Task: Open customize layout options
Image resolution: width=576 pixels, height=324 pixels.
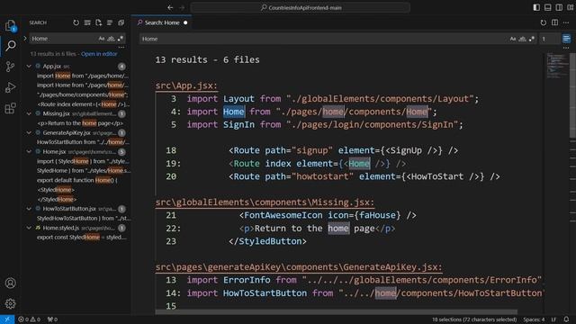Action: (x=571, y=7)
